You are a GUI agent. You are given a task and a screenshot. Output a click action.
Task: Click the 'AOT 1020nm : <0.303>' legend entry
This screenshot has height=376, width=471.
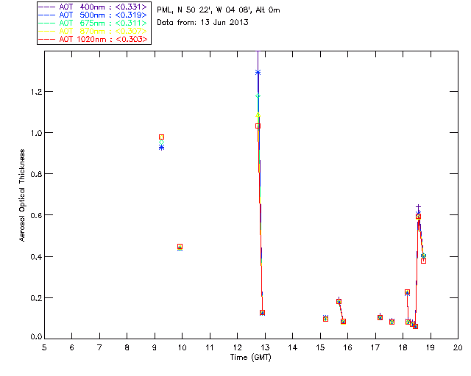[x=93, y=39]
